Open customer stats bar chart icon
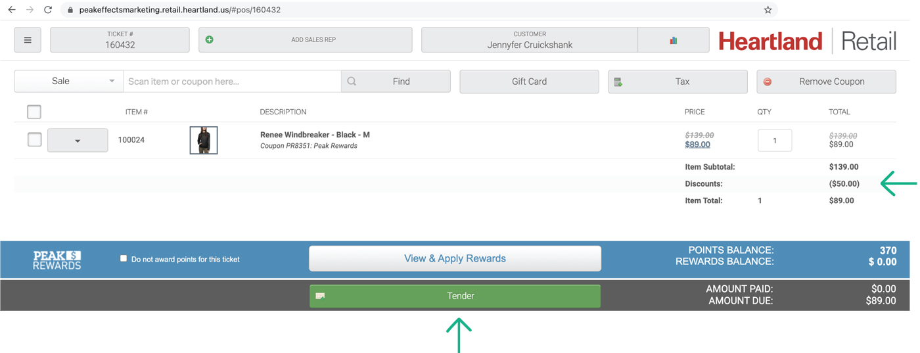 pyautogui.click(x=674, y=40)
